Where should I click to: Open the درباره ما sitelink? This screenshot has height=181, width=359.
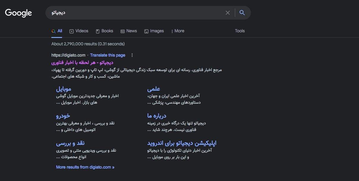(x=157, y=116)
